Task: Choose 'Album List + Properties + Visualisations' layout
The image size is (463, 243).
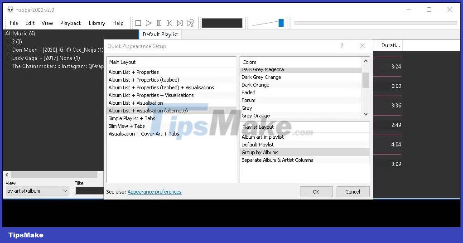Action: [171, 95]
